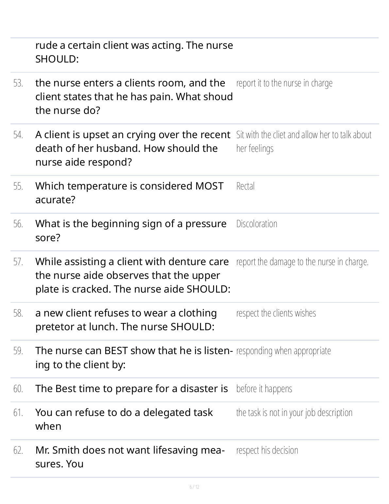Select 'responding when appropriate' answer
Viewport: 389px width, 504px height.
click(x=283, y=351)
